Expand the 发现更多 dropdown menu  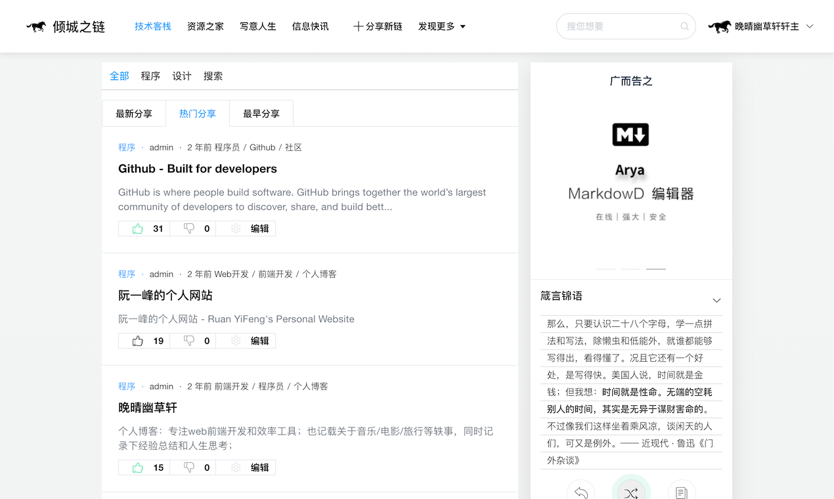coord(442,26)
